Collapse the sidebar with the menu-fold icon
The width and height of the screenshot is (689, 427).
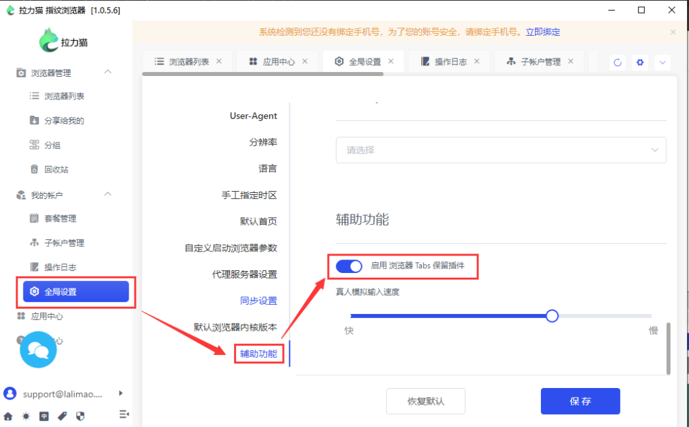[124, 414]
